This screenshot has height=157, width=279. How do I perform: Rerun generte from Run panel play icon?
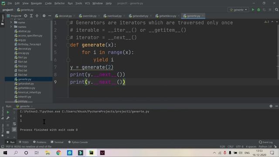tap(8, 113)
